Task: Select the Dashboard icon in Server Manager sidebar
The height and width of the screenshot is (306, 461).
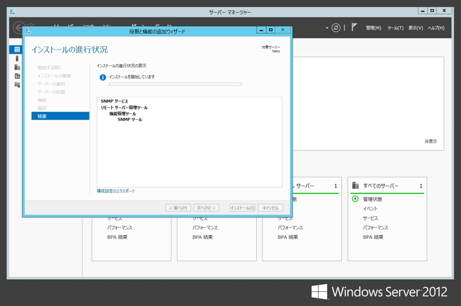Action: (x=17, y=49)
